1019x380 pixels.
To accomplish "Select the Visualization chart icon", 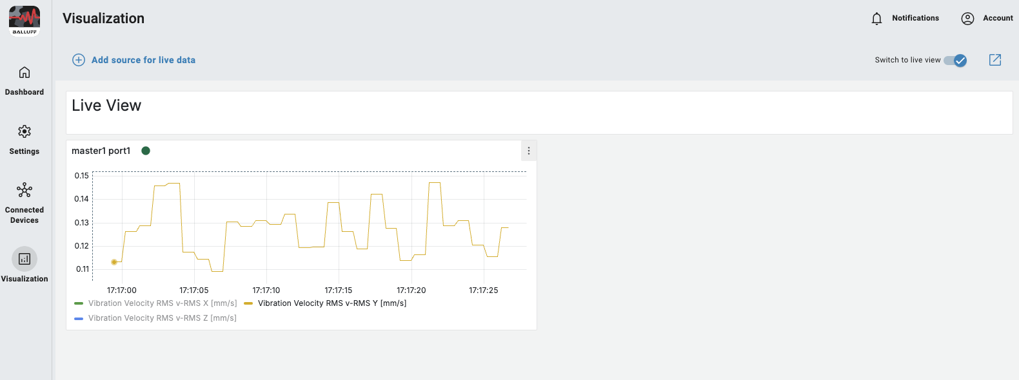I will coord(25,259).
